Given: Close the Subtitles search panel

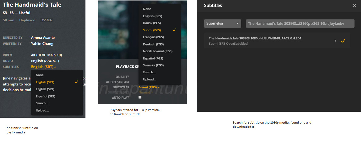Looking at the screenshot, I should click(354, 5).
